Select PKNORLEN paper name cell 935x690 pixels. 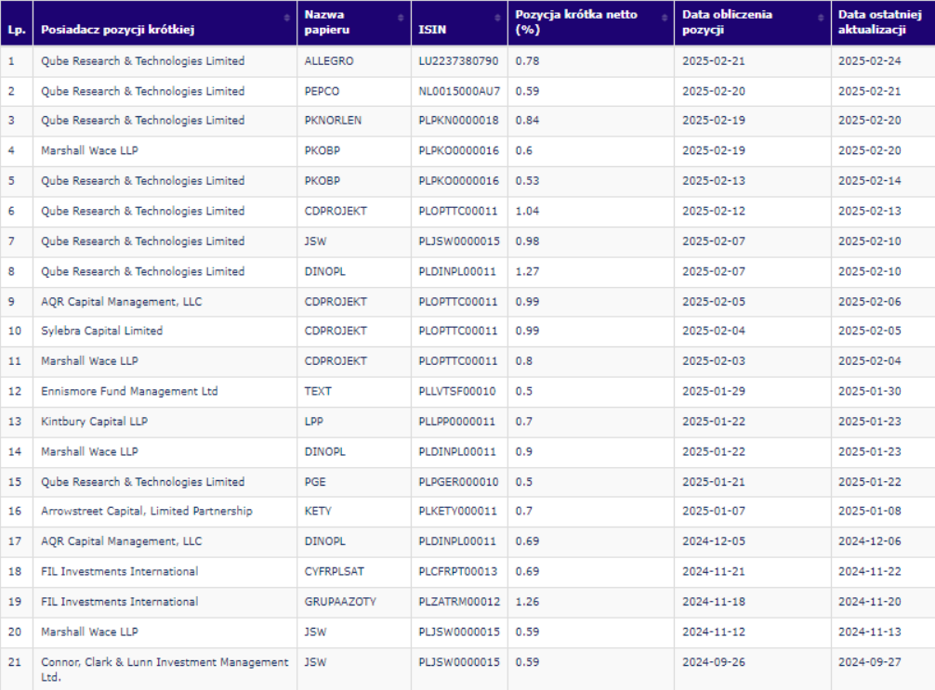click(x=333, y=121)
